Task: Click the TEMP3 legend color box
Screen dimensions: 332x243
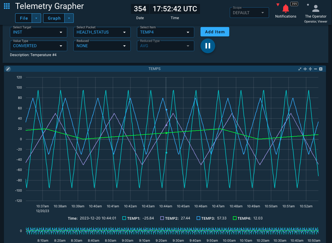Action: pos(198,218)
